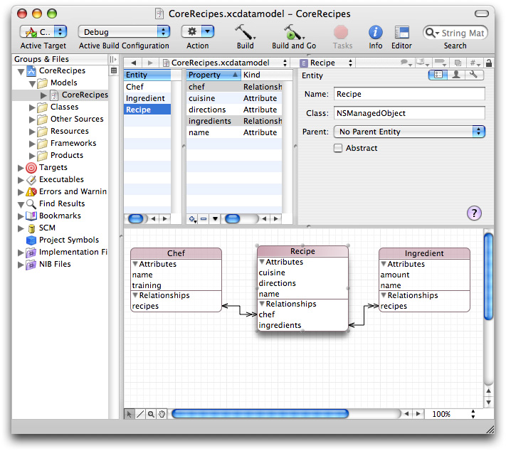Click the String Matching search field
This screenshot has width=506, height=451.
455,33
